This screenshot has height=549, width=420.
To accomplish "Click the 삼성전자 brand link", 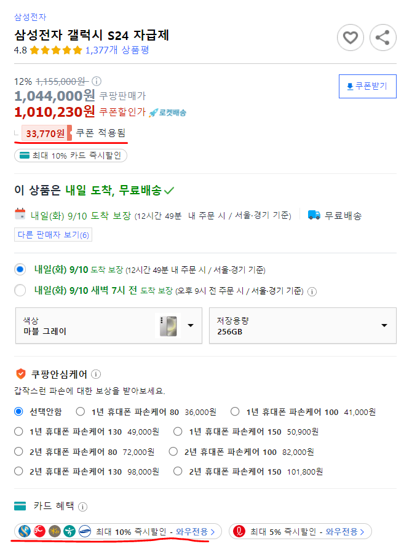I will coord(30,17).
